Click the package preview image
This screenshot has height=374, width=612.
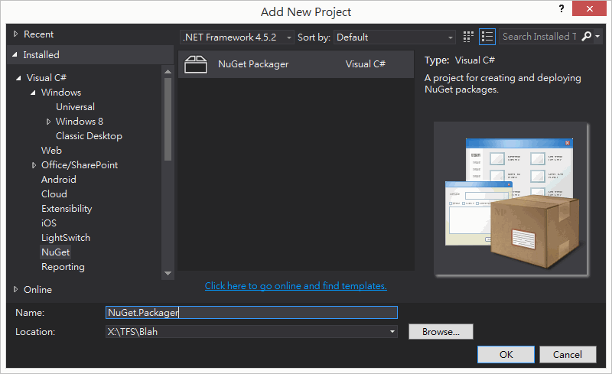coord(511,199)
